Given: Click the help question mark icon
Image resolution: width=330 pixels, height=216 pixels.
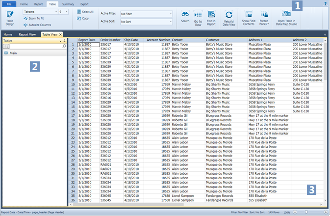Looking at the screenshot, I should pyautogui.click(x=326, y=3).
